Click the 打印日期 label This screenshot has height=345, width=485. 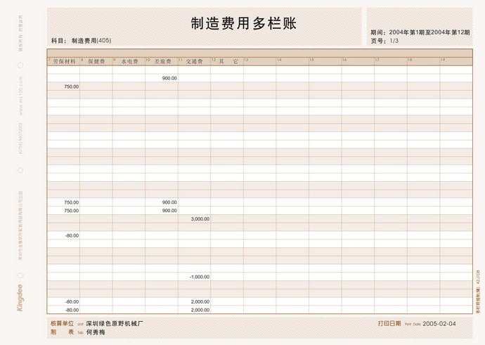[x=389, y=323]
